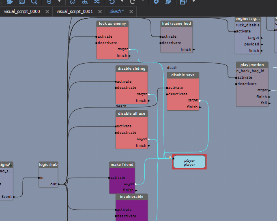Click the invulnerable node title

coord(132,197)
